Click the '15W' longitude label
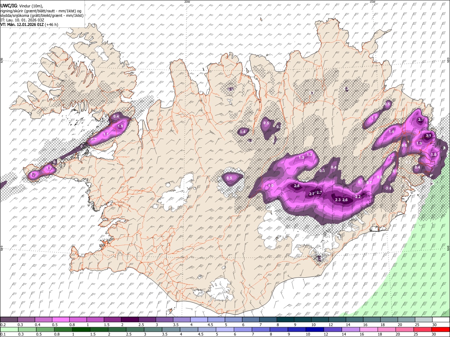Image resolution: width=450 pixels, height=337 pixels. point(372,2)
